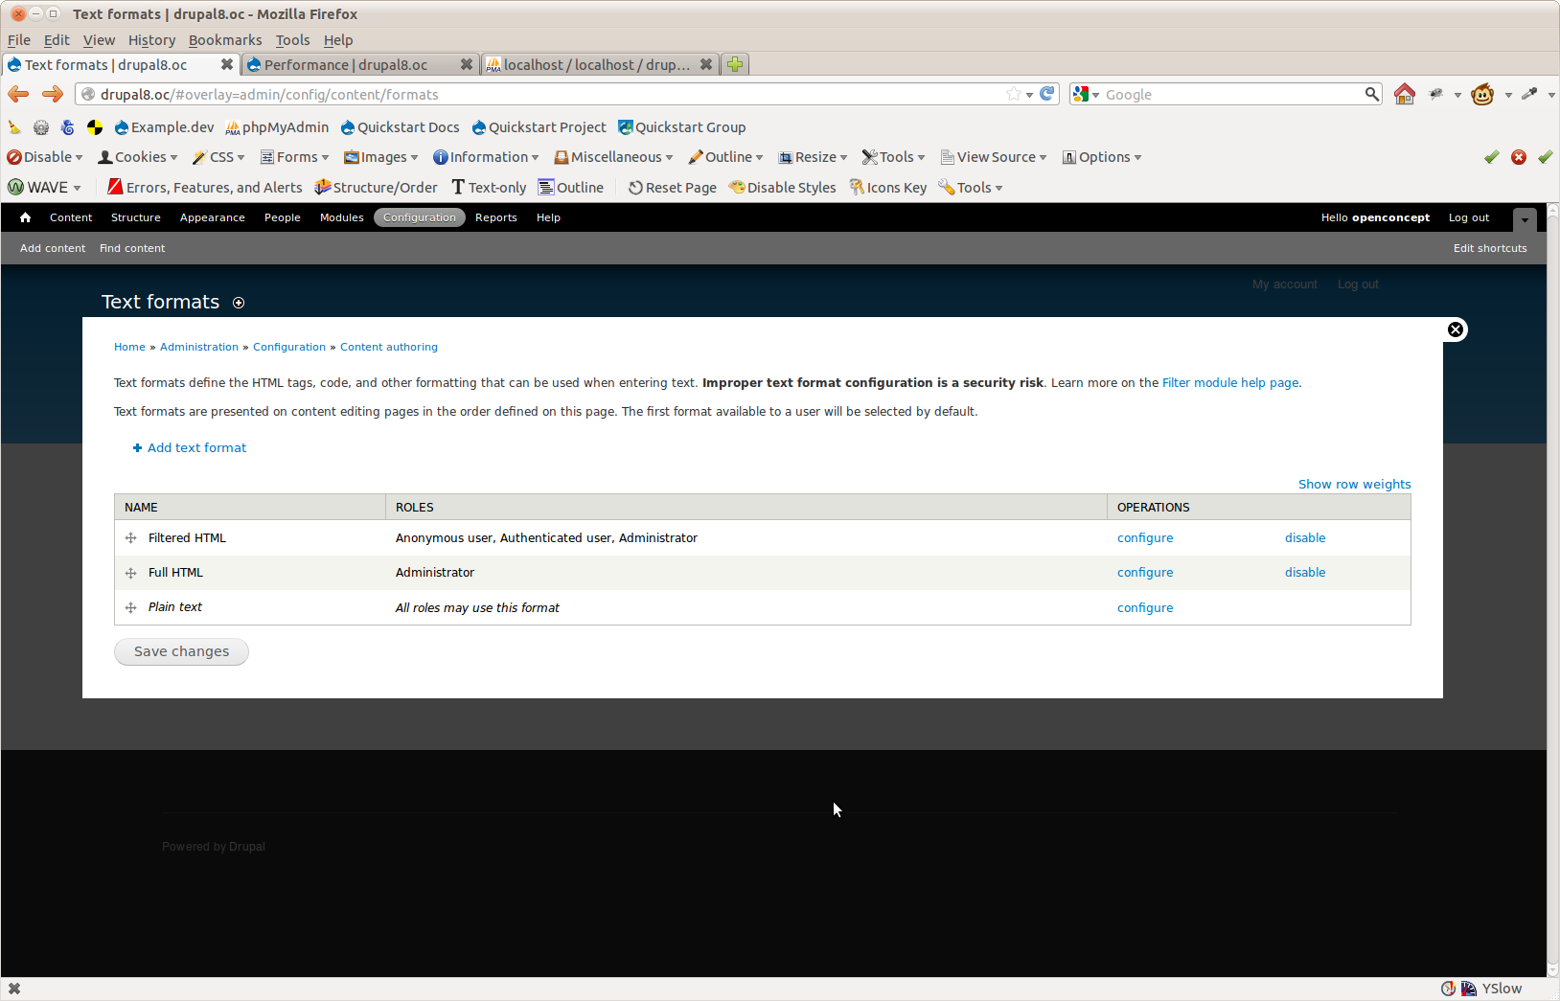Toggle the admin shortcut bar drawer arrow

[x=1525, y=219]
